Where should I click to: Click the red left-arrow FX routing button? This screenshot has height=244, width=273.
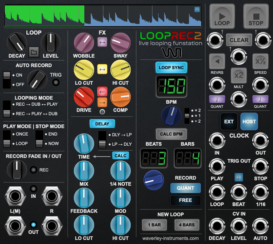102,91
